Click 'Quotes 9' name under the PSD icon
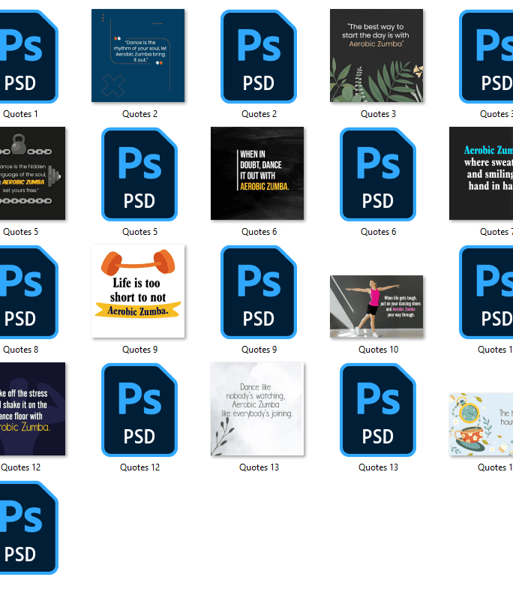This screenshot has height=589, width=513. tap(259, 350)
